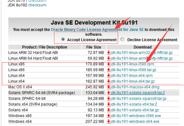This screenshot has width=184, height=126.
Task: Click the 133.04 MB file size
Action: click(95, 93)
